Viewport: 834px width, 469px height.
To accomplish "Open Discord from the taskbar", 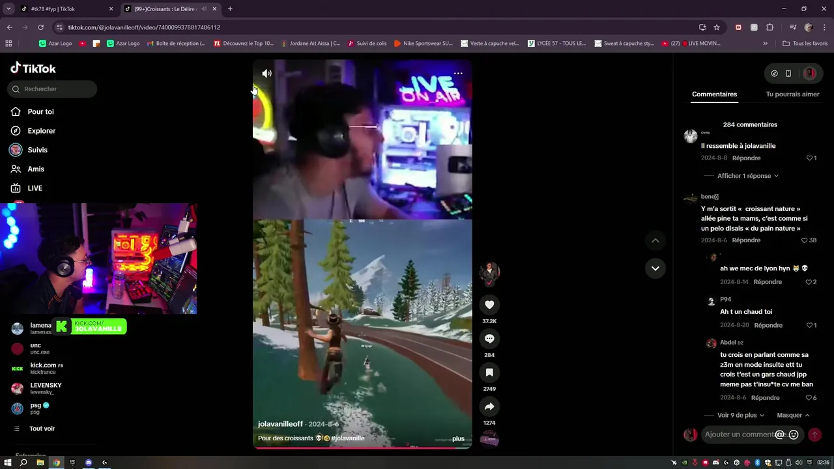I will (89, 462).
